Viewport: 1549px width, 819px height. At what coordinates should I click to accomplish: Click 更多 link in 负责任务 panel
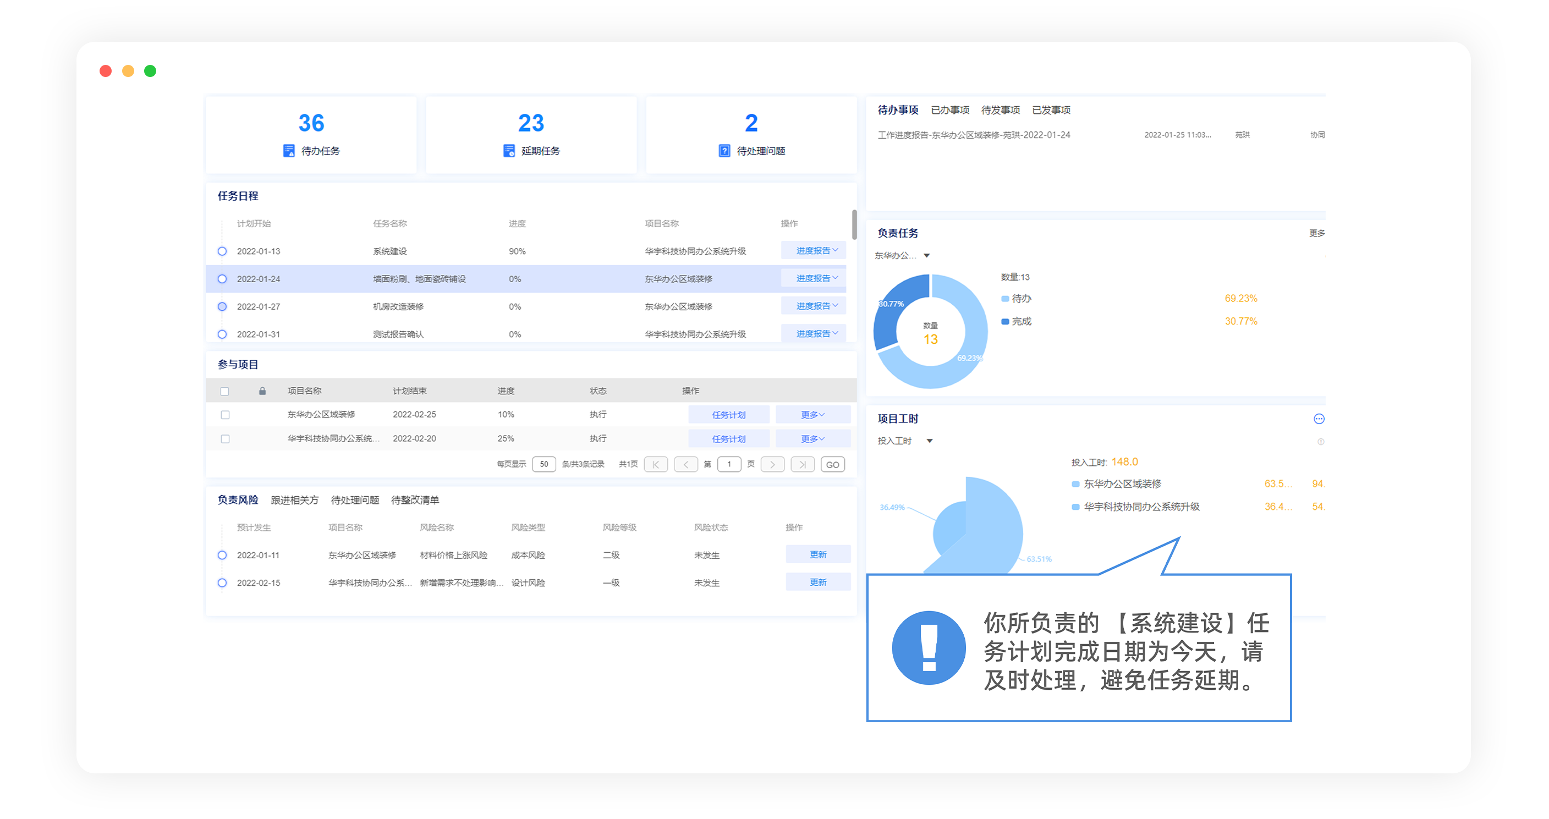click(x=1317, y=233)
